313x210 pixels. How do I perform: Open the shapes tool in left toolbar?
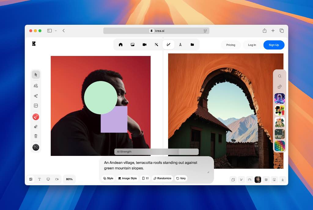(x=36, y=86)
